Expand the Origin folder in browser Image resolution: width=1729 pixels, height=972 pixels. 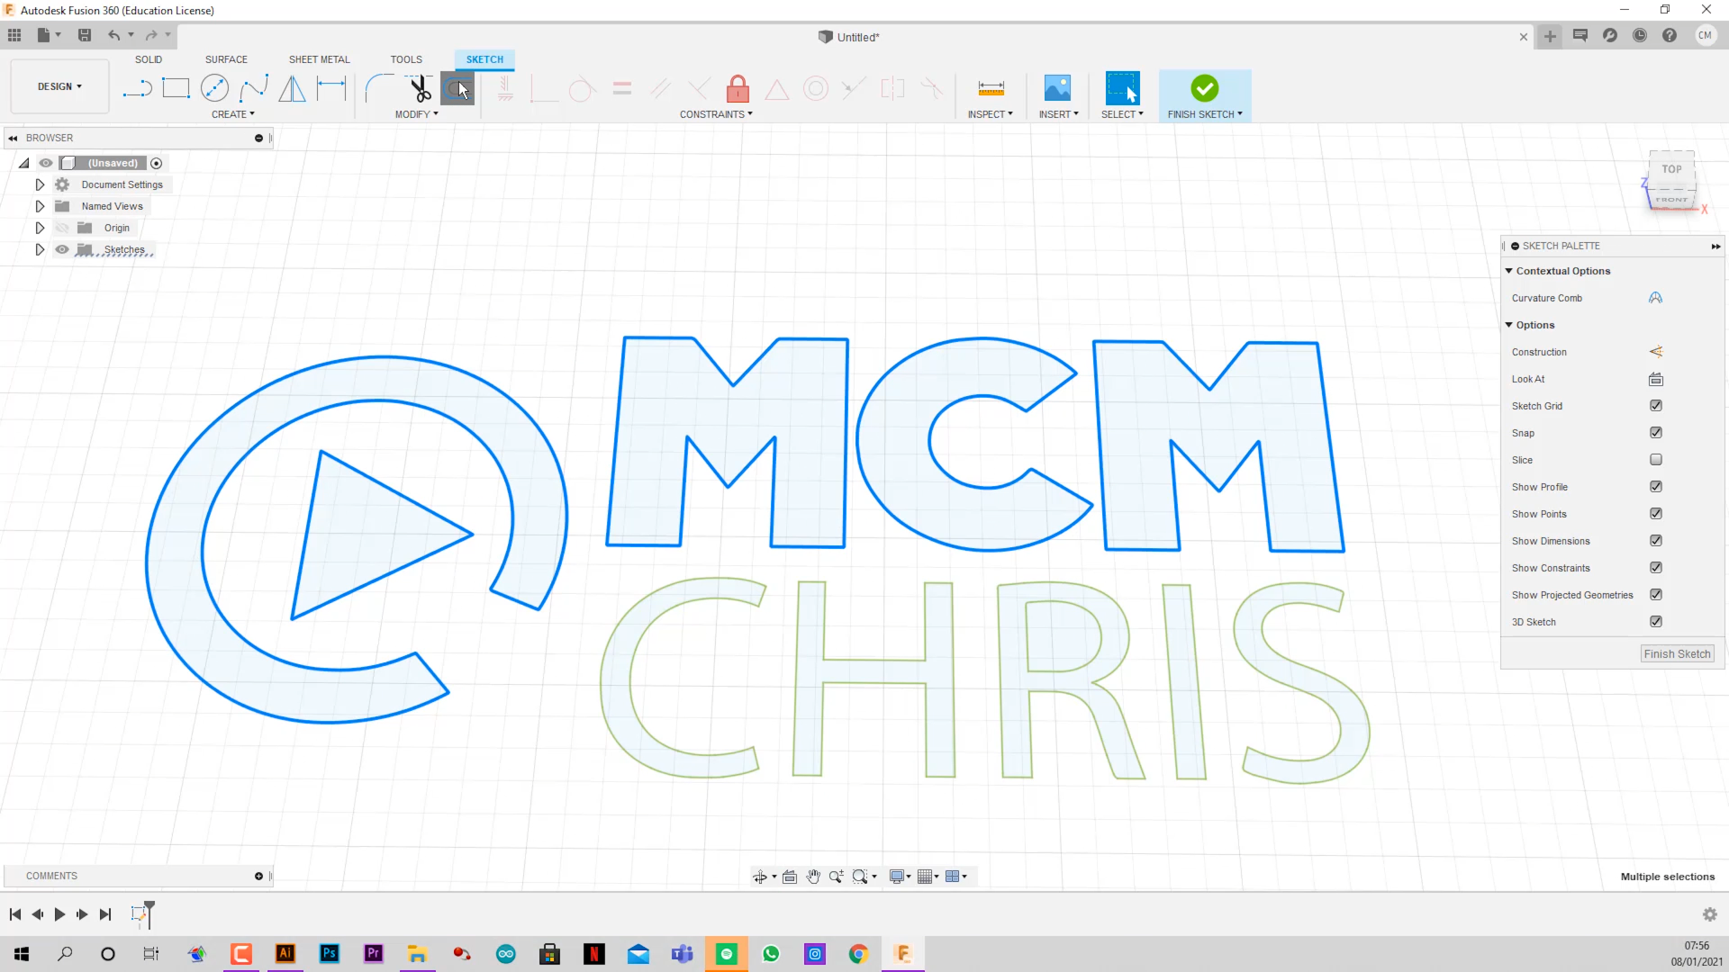tap(40, 227)
